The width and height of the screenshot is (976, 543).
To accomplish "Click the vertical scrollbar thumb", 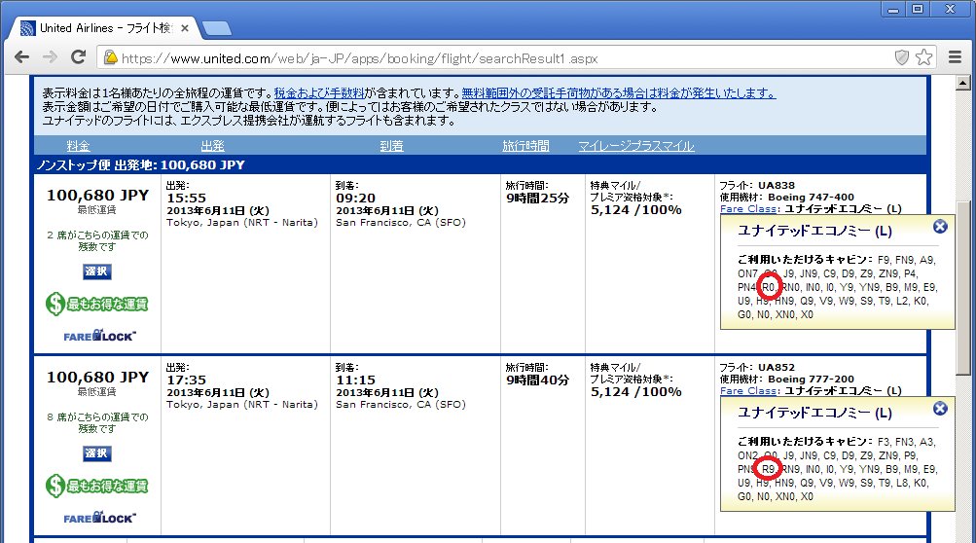I will click(x=963, y=286).
